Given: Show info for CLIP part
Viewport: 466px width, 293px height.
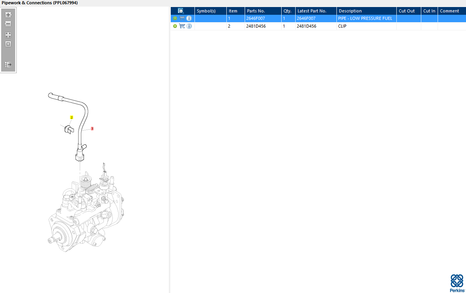Looking at the screenshot, I should tap(189, 26).
